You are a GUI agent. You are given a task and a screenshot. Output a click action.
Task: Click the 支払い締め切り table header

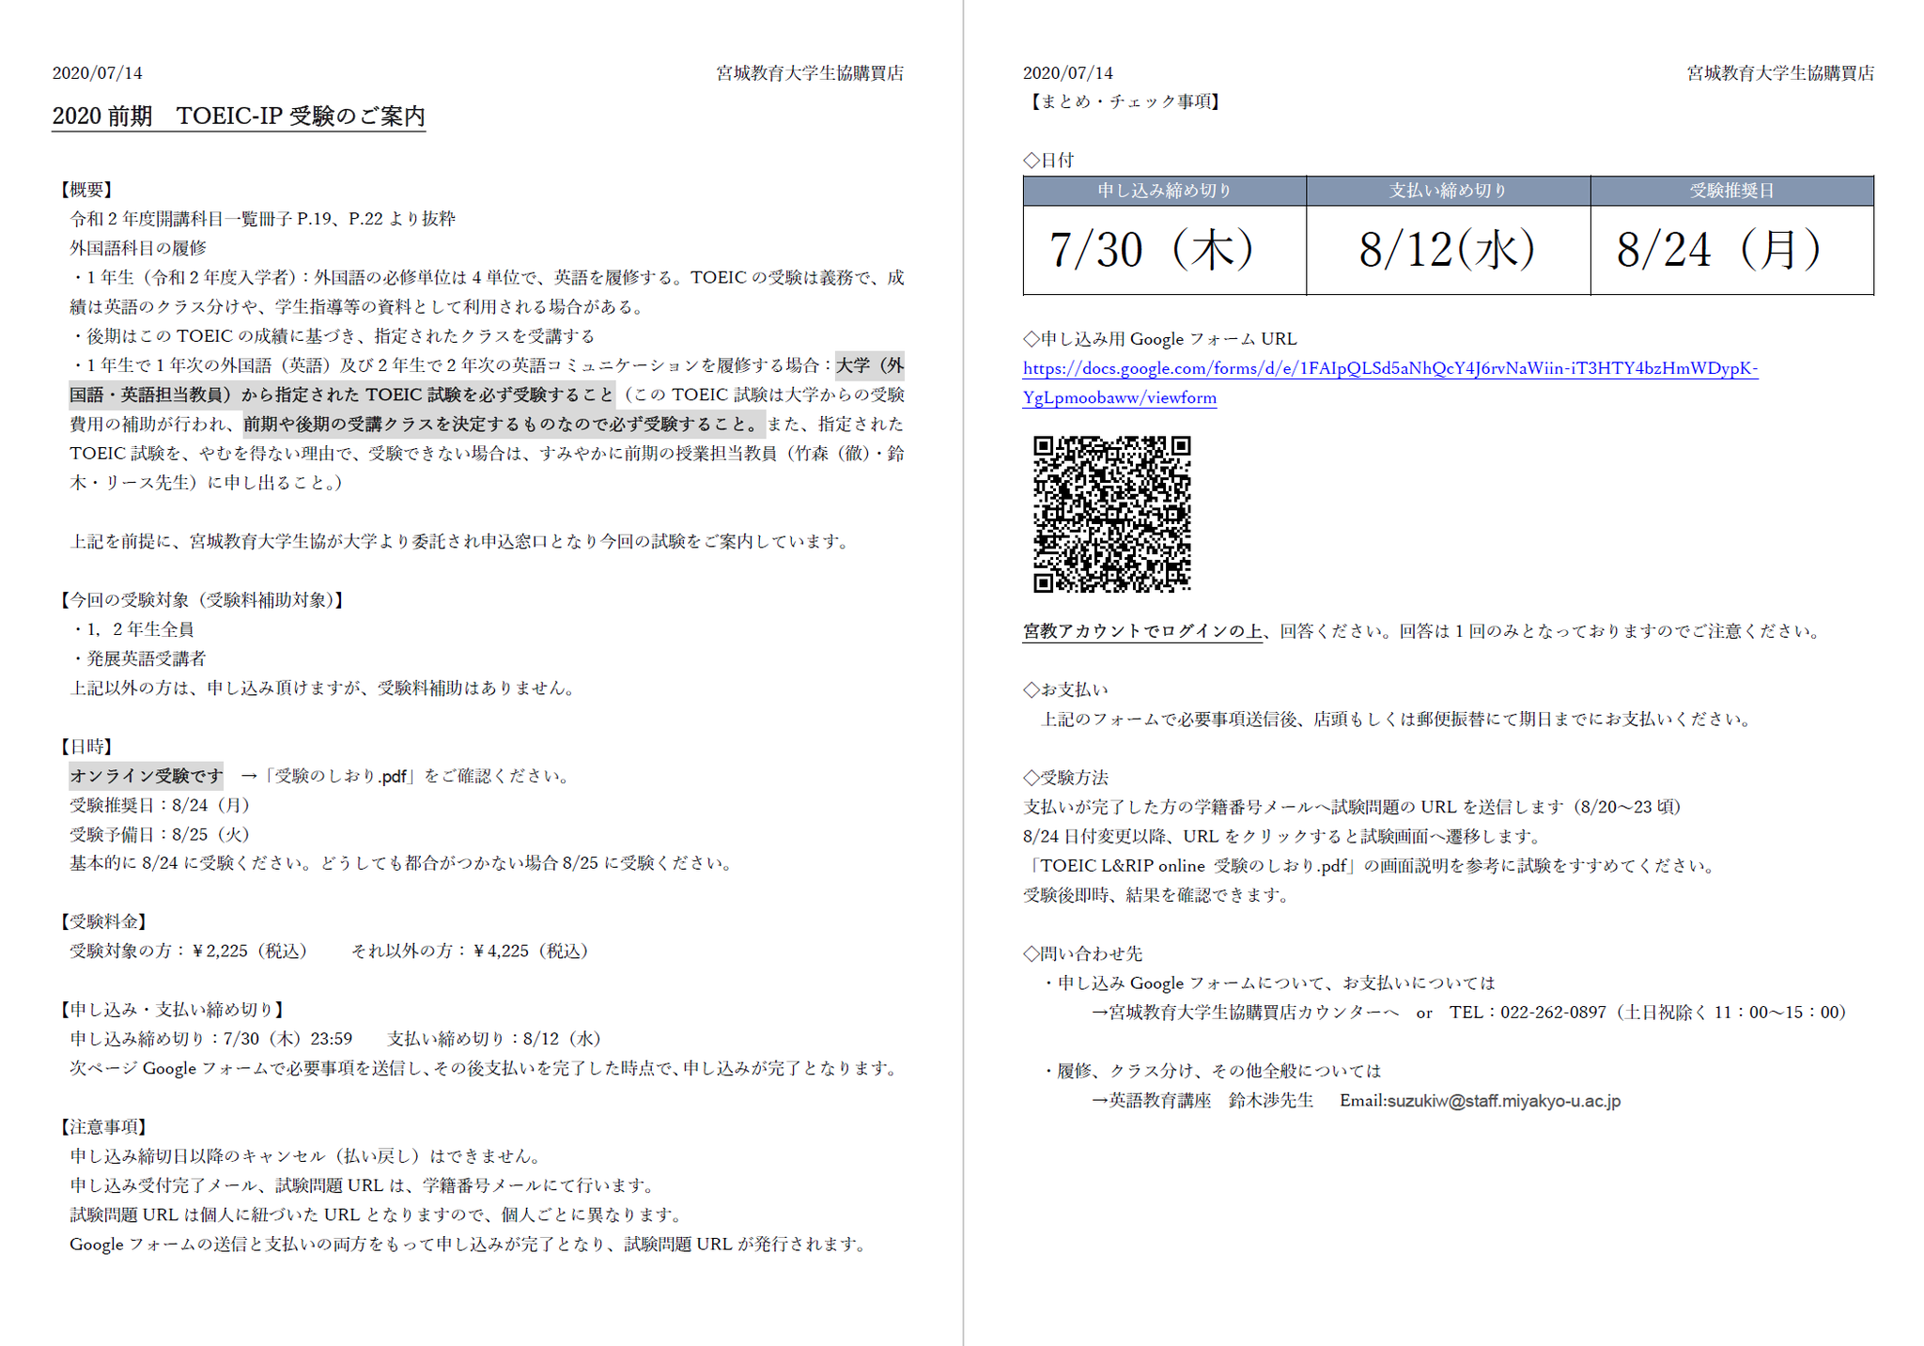(x=1448, y=191)
